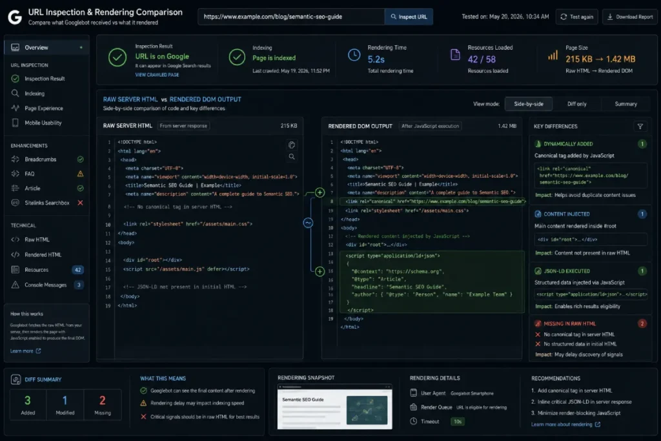This screenshot has height=441, width=661.
Task: Click the Breadcrumbs green check icon
Action: tap(80, 159)
